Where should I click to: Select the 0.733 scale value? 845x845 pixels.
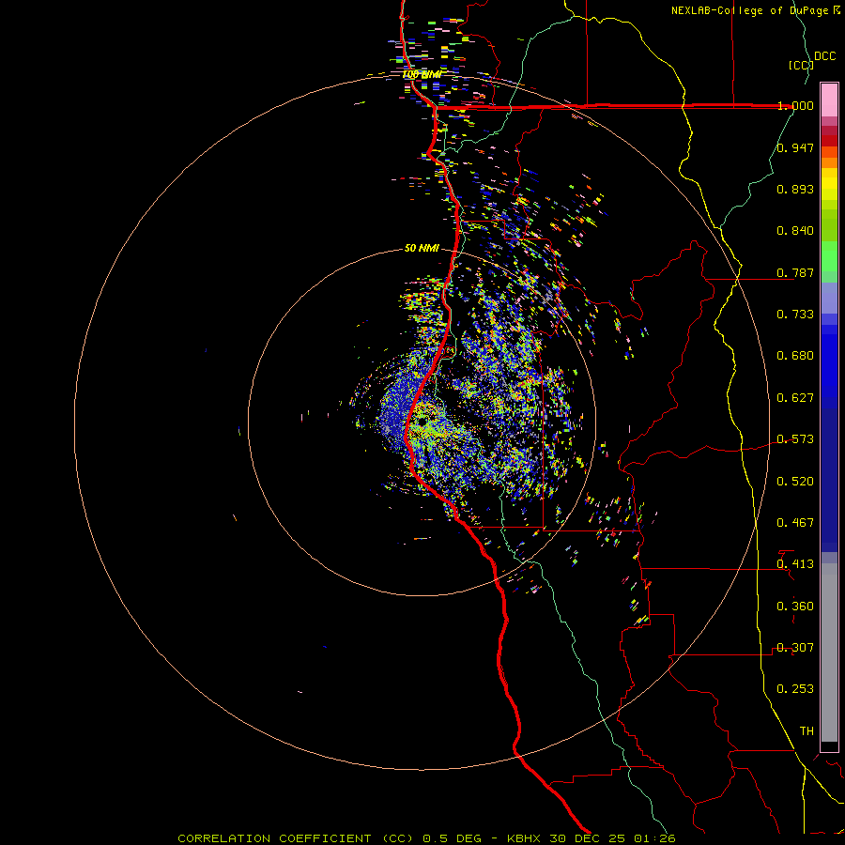click(x=795, y=315)
